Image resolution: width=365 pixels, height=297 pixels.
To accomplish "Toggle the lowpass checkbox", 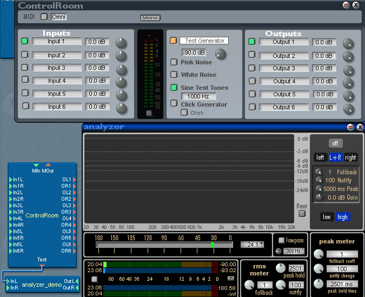I will pyautogui.click(x=281, y=240).
